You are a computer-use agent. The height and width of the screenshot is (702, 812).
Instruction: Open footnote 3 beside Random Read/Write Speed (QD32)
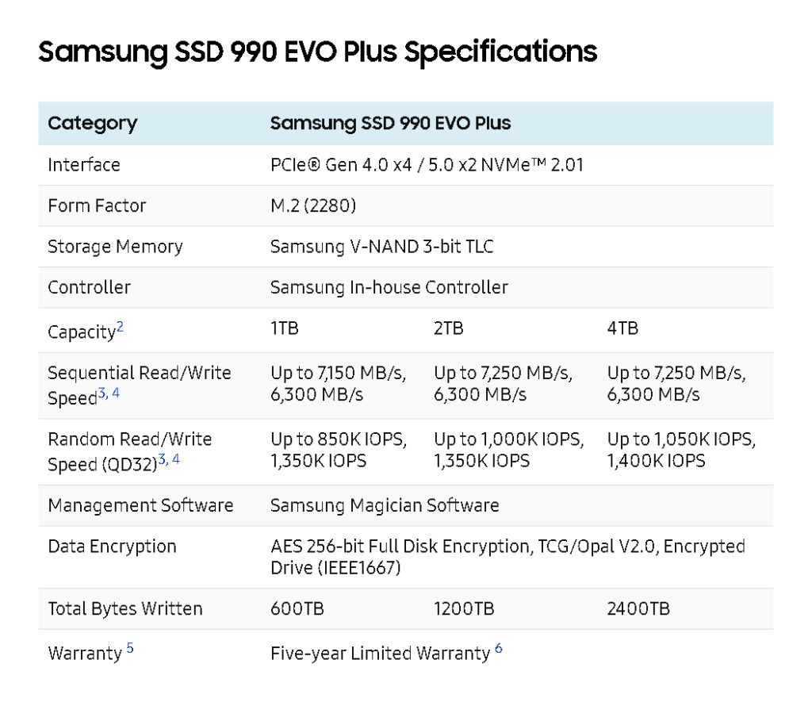pyautogui.click(x=162, y=459)
